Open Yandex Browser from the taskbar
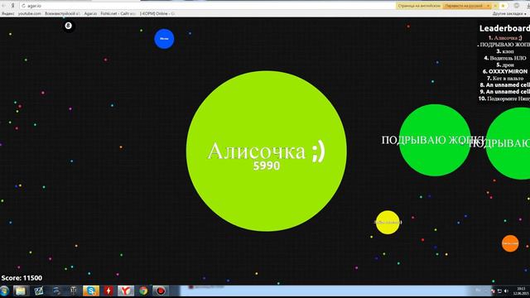The width and height of the screenshot is (530, 298). pos(125,291)
